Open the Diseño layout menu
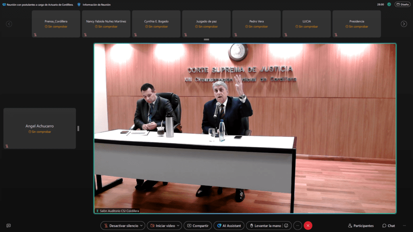This screenshot has height=232, width=413. [x=403, y=4]
